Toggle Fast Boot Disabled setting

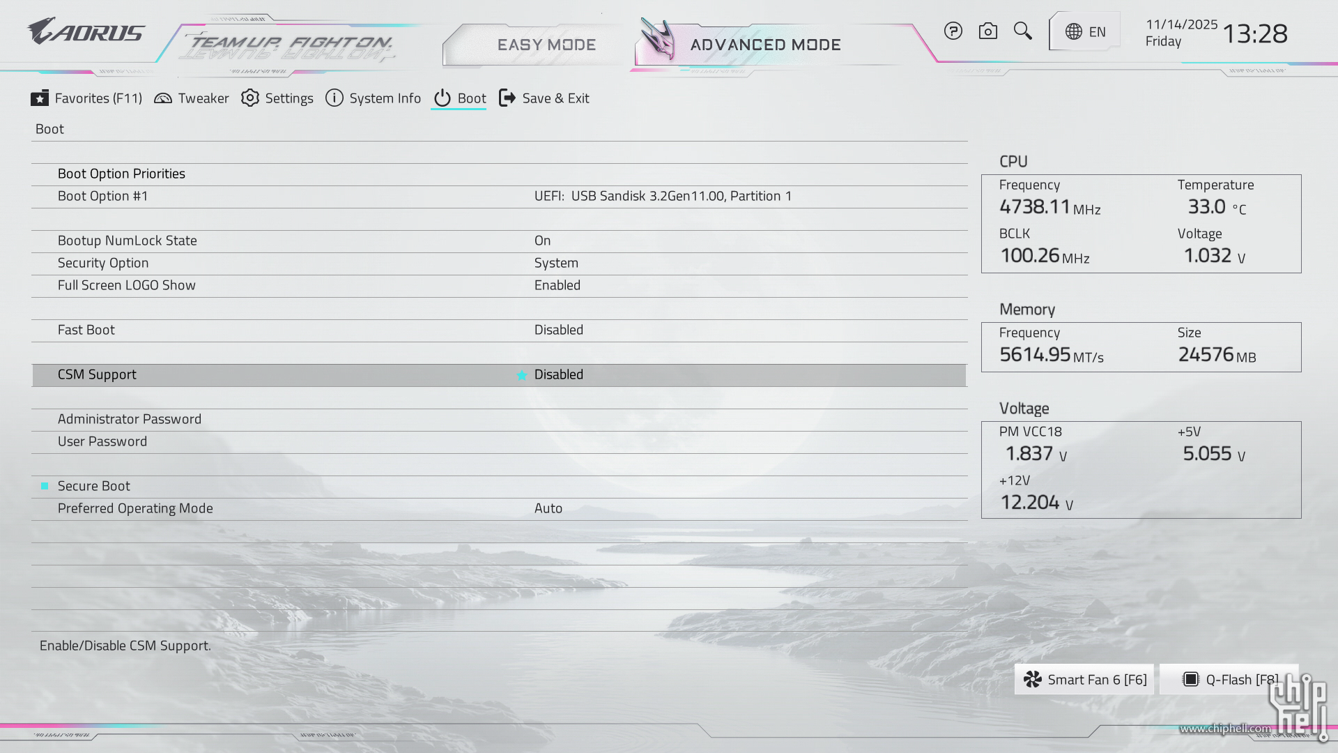[558, 330]
